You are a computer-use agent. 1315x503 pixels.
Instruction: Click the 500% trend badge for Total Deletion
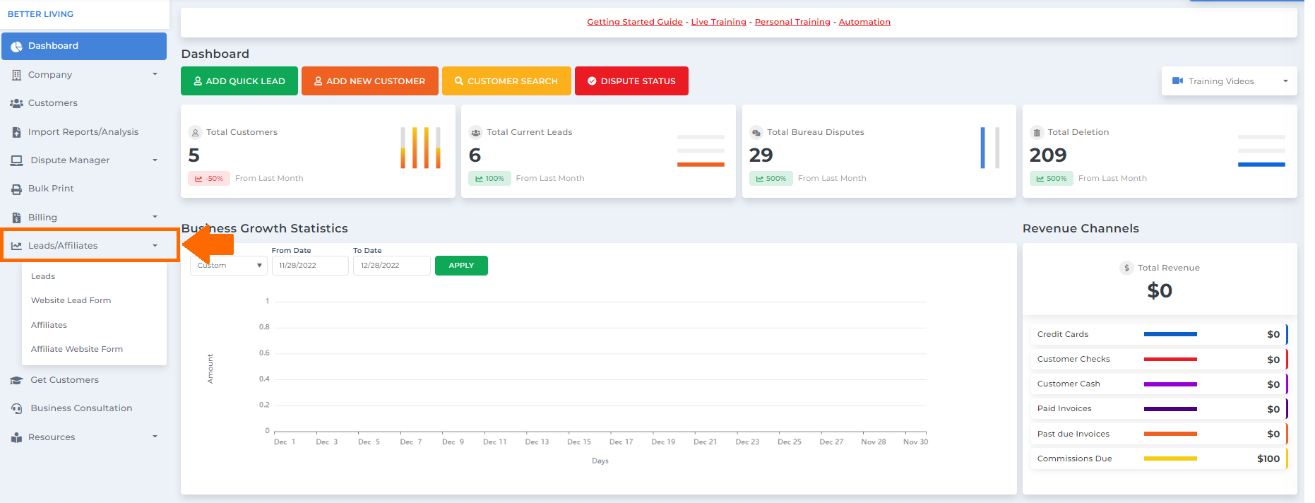tap(1052, 179)
